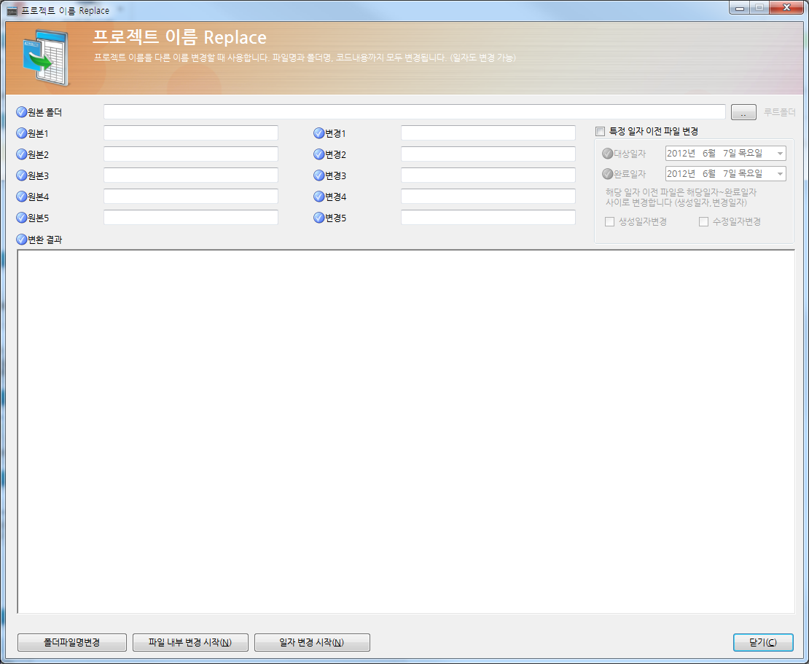Click the check icon next to 원본5
809x664 pixels.
(22, 218)
